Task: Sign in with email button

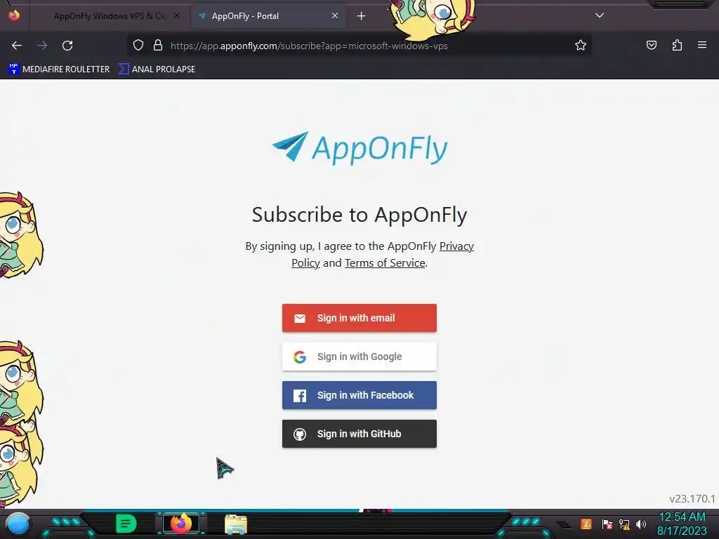Action: [359, 318]
